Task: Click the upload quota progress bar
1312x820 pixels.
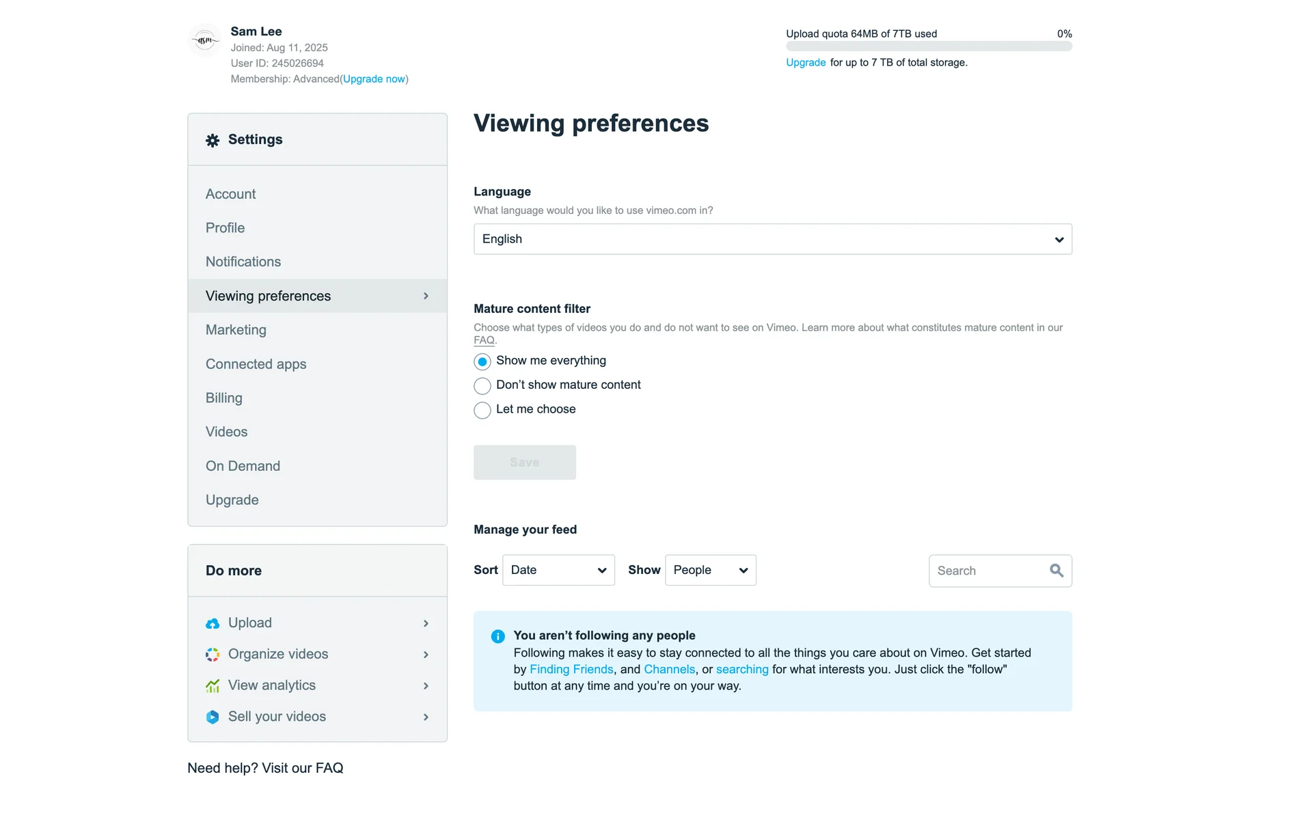Action: point(929,46)
